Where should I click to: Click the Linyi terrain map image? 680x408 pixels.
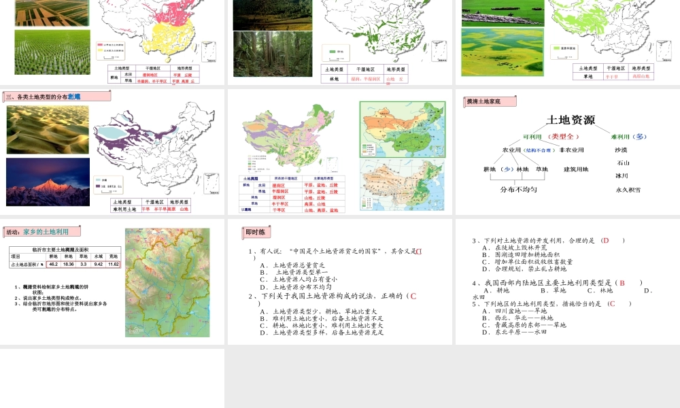[x=167, y=283]
